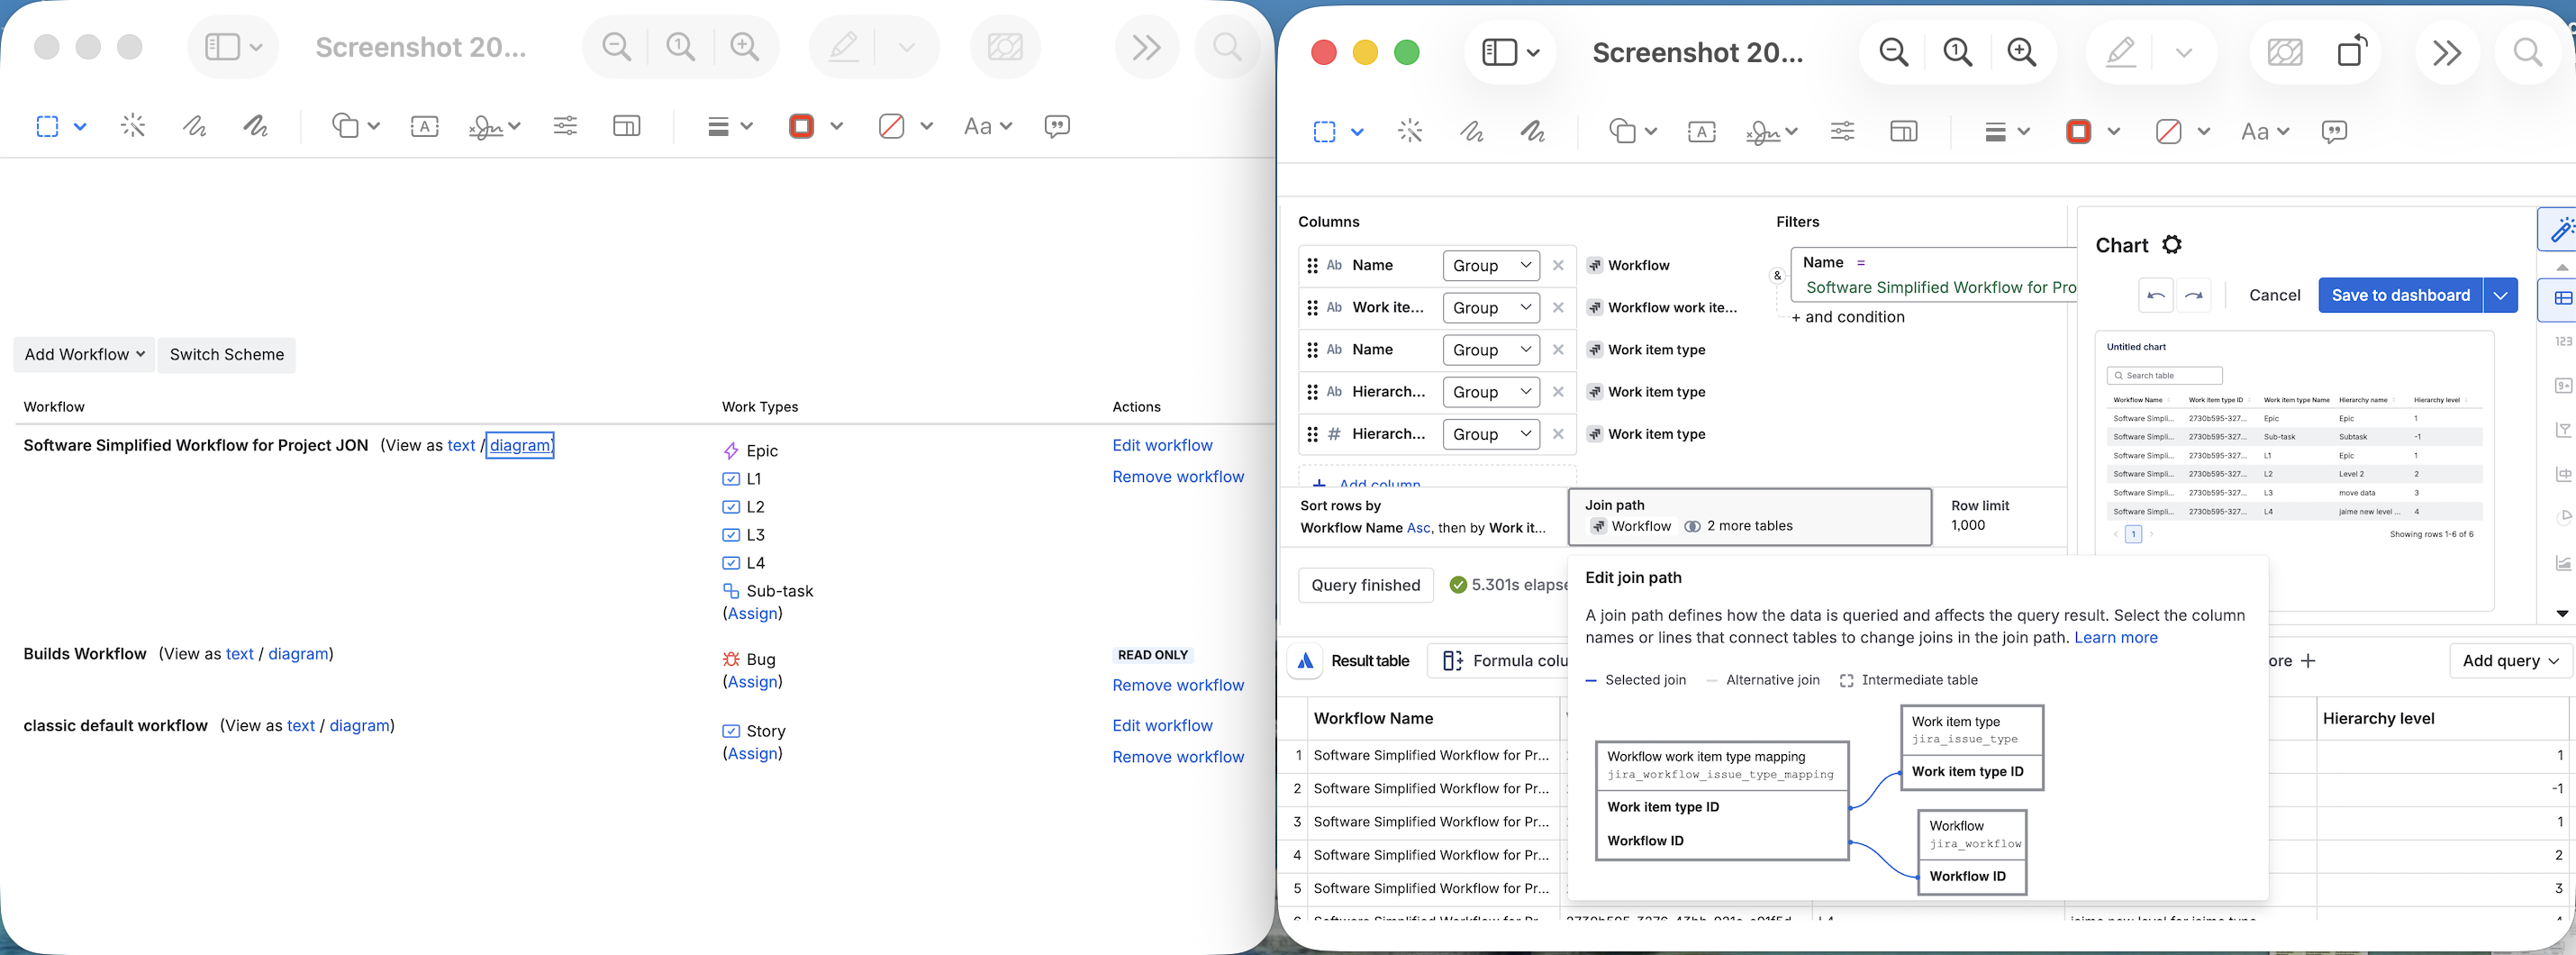
Task: Click Cancel in the Chart panel
Action: (2274, 295)
